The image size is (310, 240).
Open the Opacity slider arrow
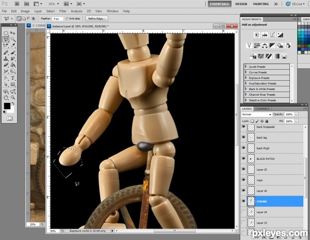(296, 114)
